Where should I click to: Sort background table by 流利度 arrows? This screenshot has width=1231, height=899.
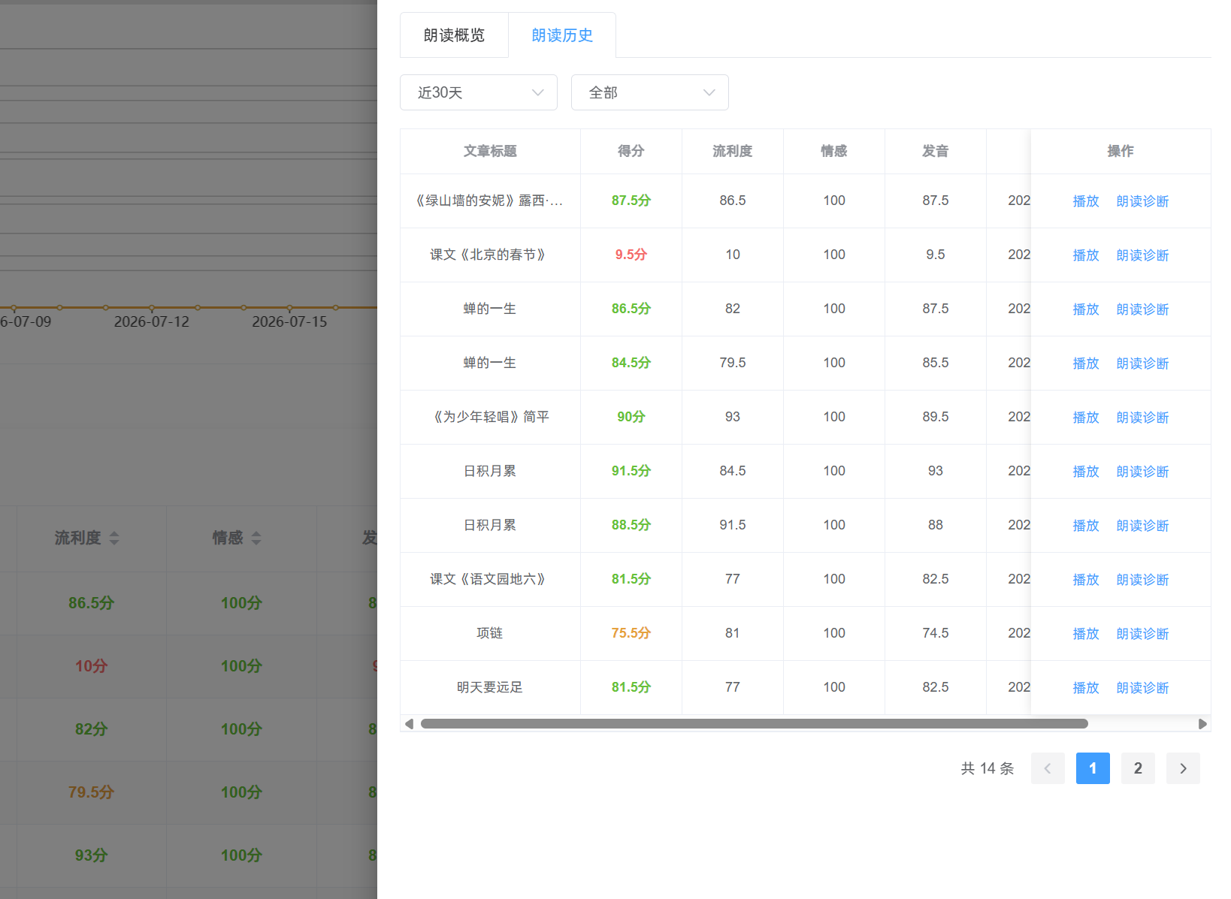click(114, 538)
